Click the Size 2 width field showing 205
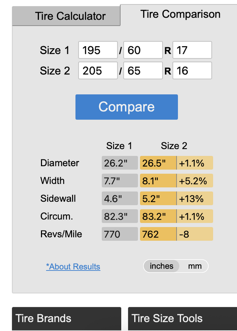 point(98,71)
